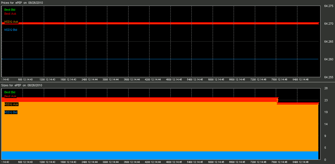335x164 pixels.
Task: Click '7200 12:14:46' on Sizes time axis
Action: (258, 162)
